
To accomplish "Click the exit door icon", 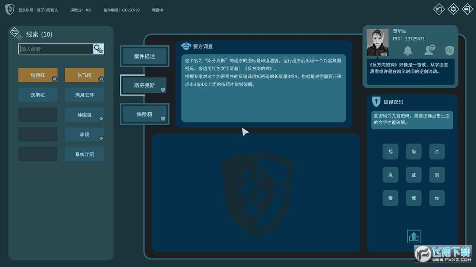I will click(x=467, y=9).
